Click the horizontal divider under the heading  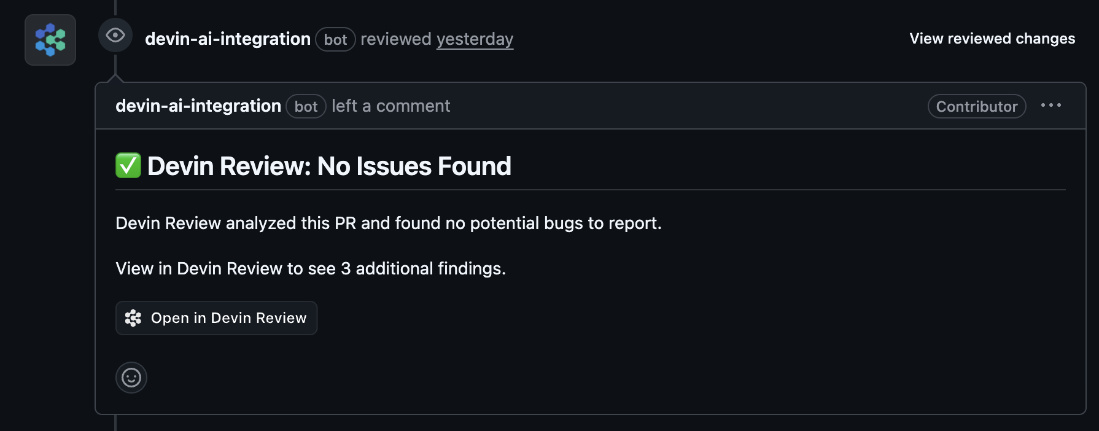pos(589,190)
